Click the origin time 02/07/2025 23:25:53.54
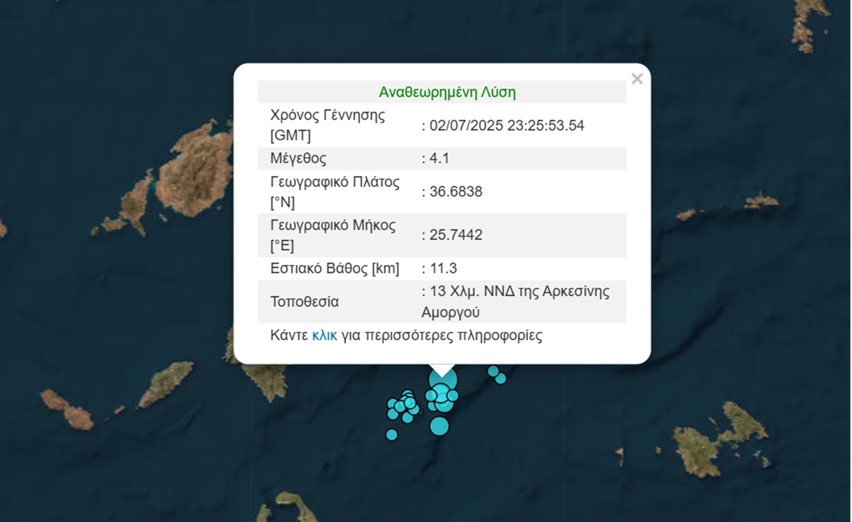The image size is (852, 522). coord(507,126)
